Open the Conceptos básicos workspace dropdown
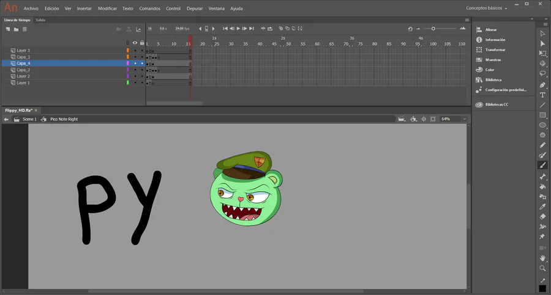551x295 pixels. click(x=486, y=8)
